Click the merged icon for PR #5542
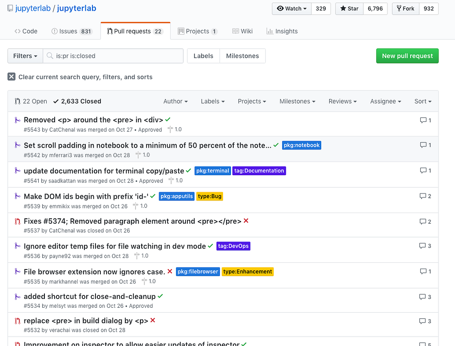Image resolution: width=455 pixels, height=346 pixels. [17, 145]
